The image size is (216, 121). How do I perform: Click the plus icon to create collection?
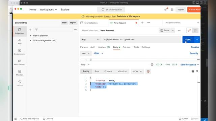(30, 30)
